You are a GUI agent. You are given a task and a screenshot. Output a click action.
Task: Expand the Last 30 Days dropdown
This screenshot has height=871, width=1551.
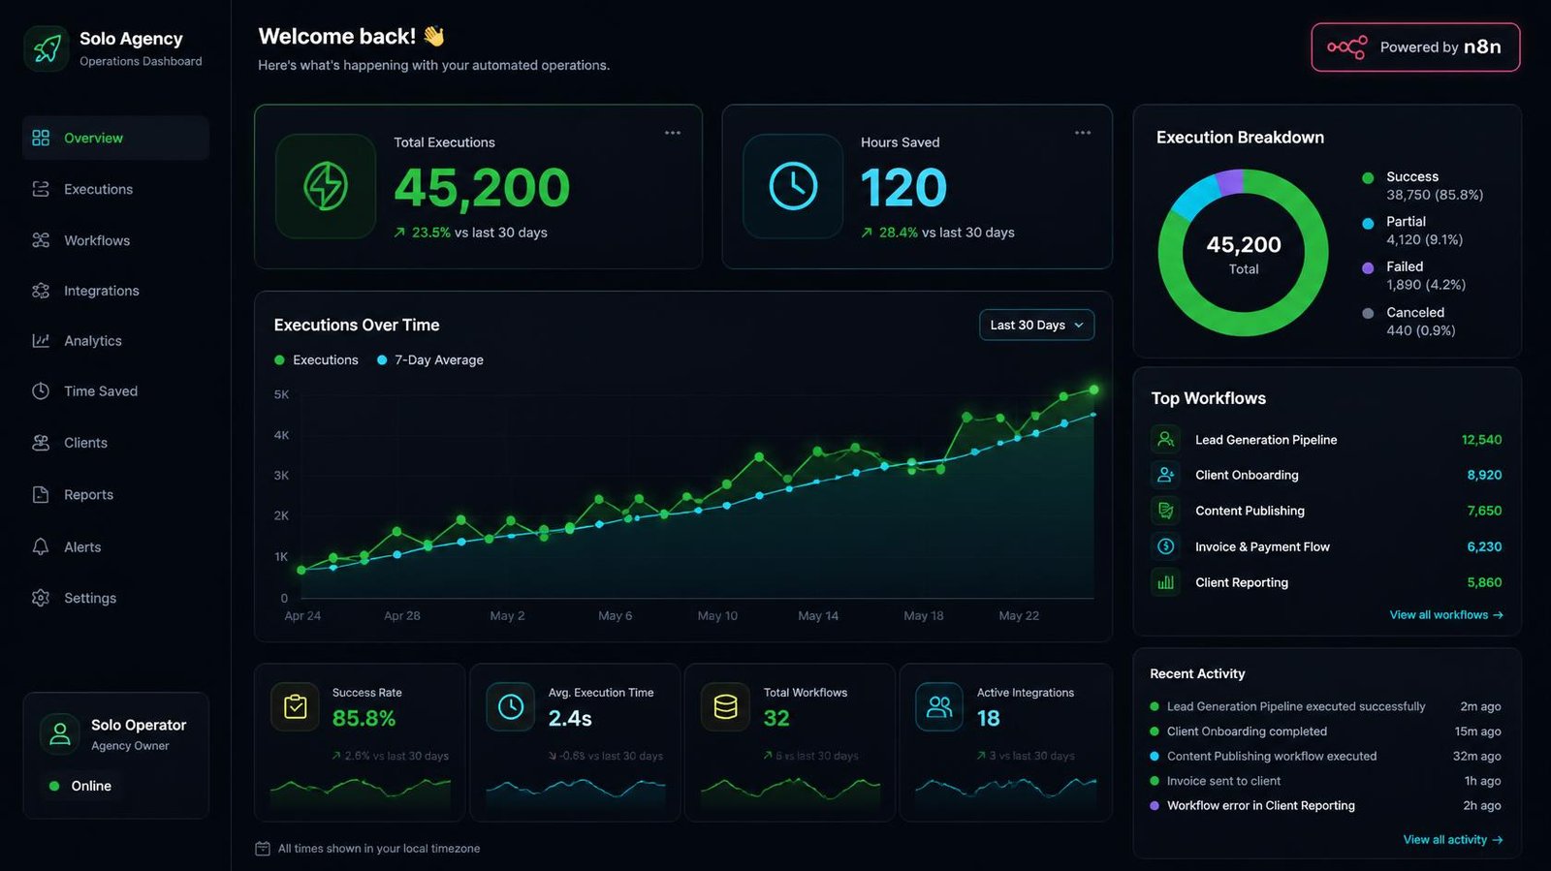(x=1036, y=326)
